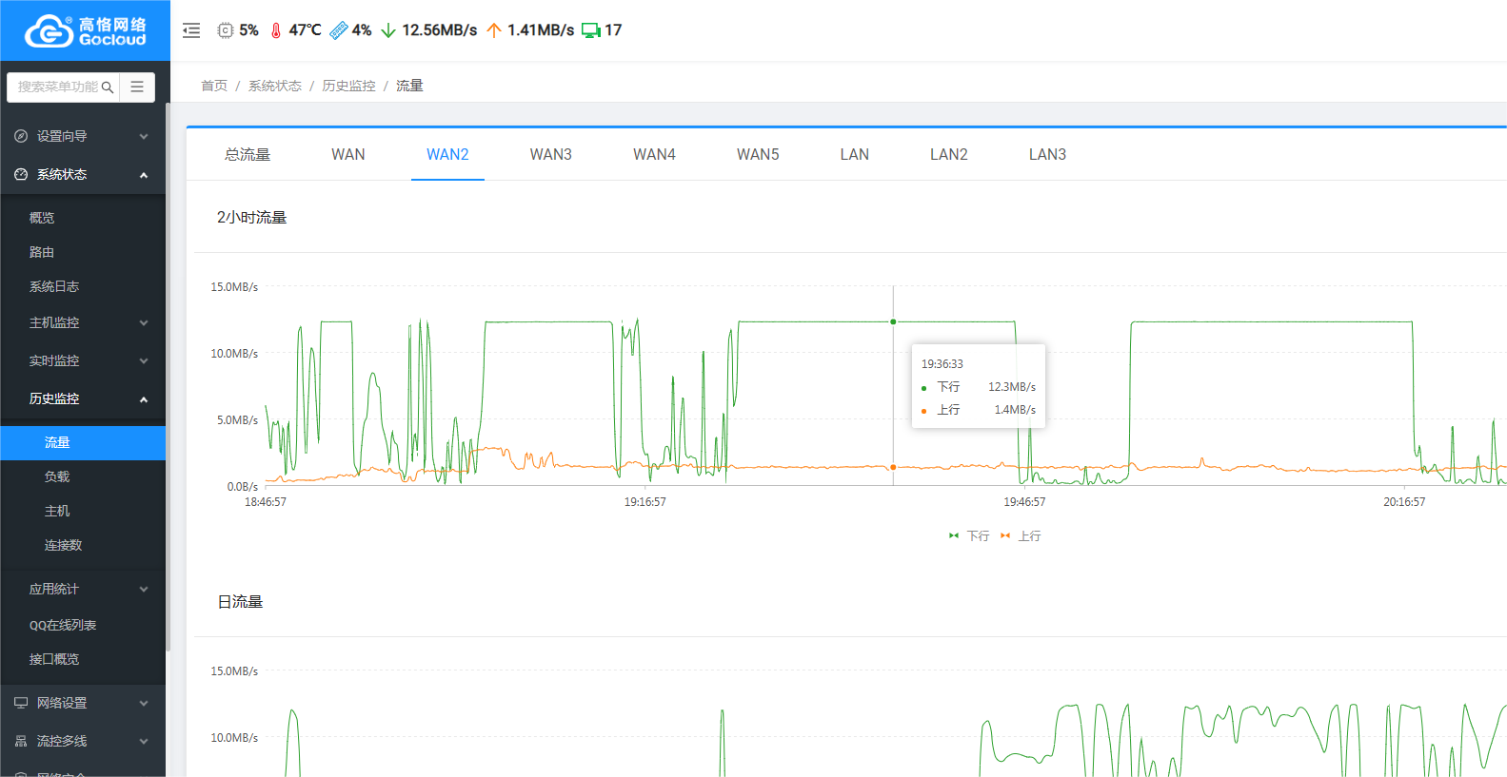Switch to the LAN tab
Image resolution: width=1507 pixels, height=777 pixels.
(855, 154)
